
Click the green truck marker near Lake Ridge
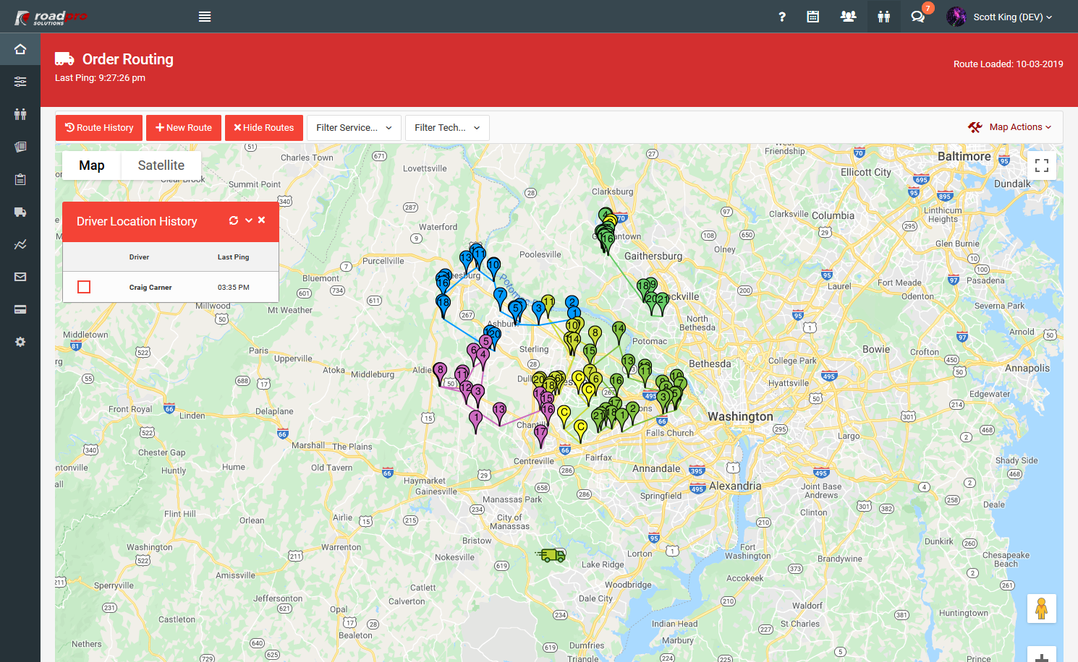pyautogui.click(x=551, y=555)
